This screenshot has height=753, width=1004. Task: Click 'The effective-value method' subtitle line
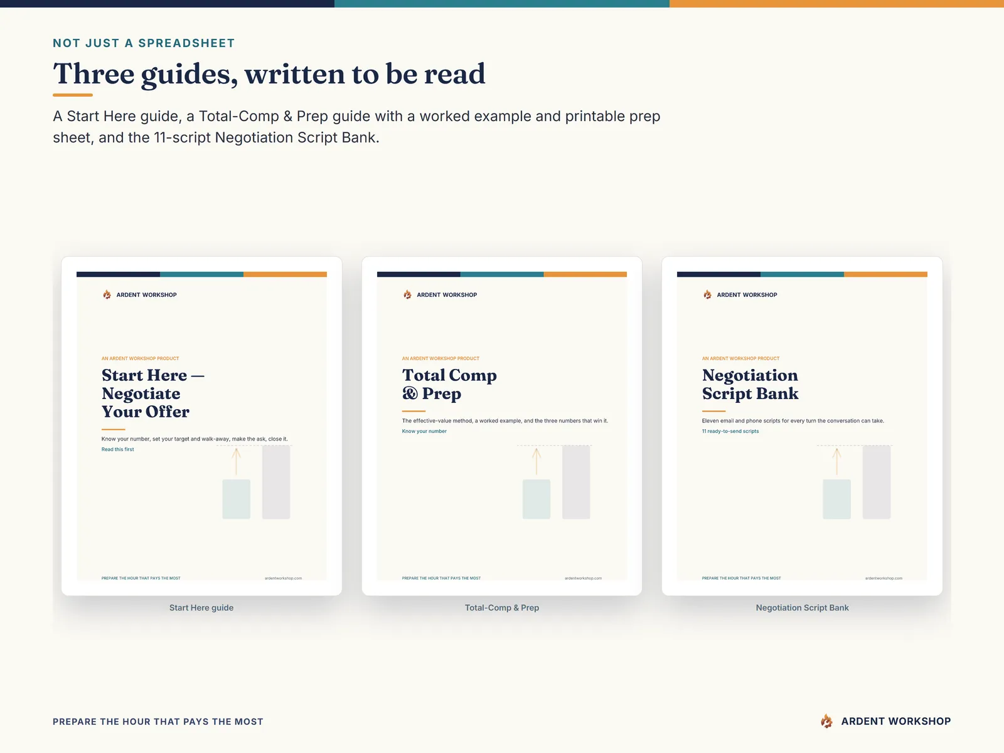point(505,421)
